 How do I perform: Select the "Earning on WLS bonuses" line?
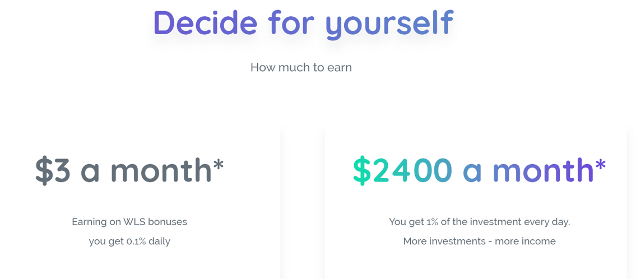coord(129,222)
